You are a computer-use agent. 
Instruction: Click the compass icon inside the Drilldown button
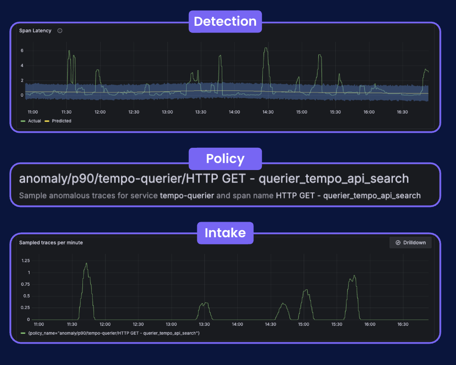tap(398, 243)
